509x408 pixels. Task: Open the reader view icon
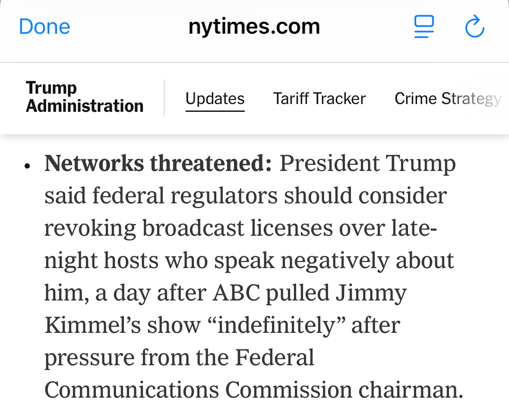point(424,27)
